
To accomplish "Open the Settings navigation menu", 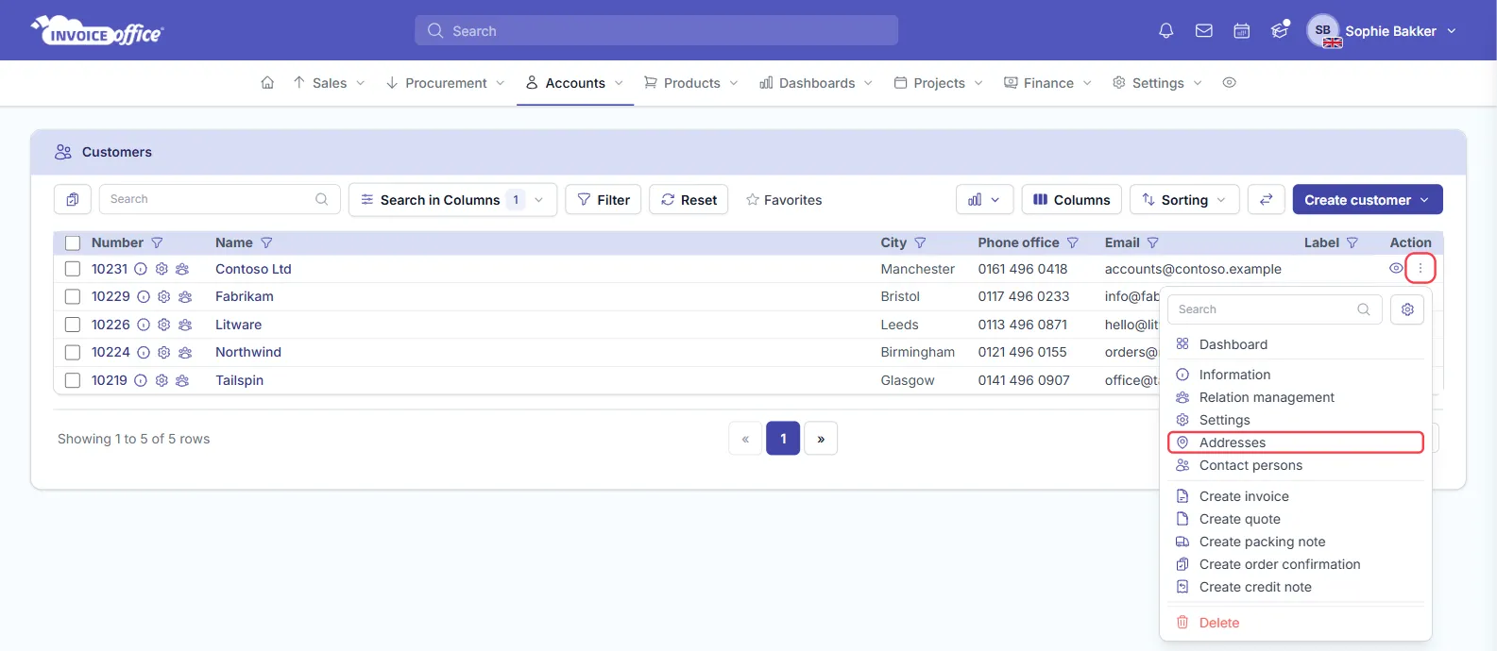I will point(1157,83).
